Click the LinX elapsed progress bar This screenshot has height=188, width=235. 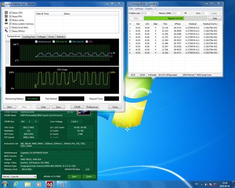175,18
